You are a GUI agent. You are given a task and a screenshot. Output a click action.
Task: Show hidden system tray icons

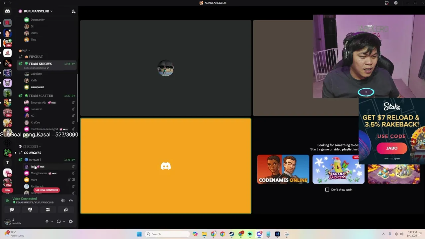383,234
